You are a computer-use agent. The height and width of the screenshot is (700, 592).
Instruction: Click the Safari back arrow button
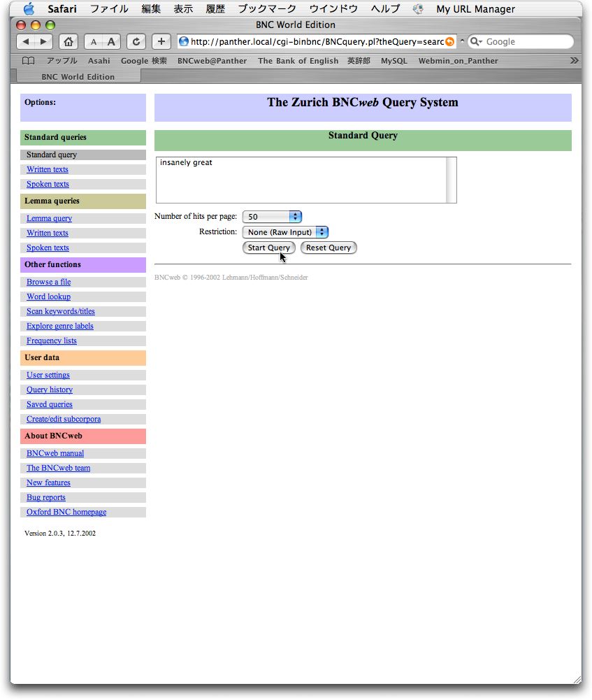coord(26,41)
